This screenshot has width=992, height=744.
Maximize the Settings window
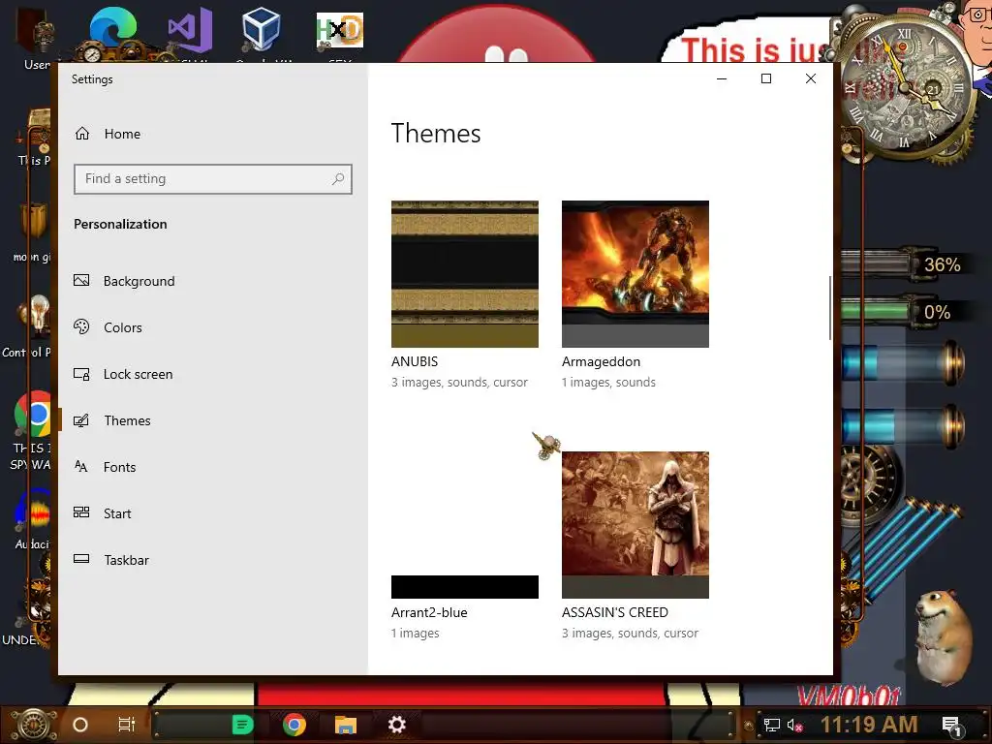[766, 78]
